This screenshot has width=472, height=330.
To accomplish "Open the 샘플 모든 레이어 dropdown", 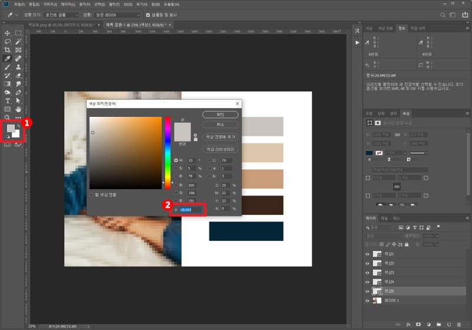I will [117, 15].
